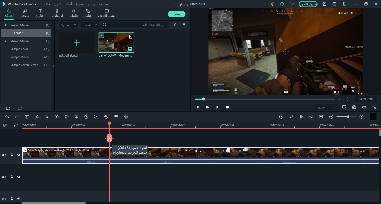Image resolution: width=381 pixels, height=204 pixels.
Task: Zoom in the timeline with plus icon
Action: (361, 116)
